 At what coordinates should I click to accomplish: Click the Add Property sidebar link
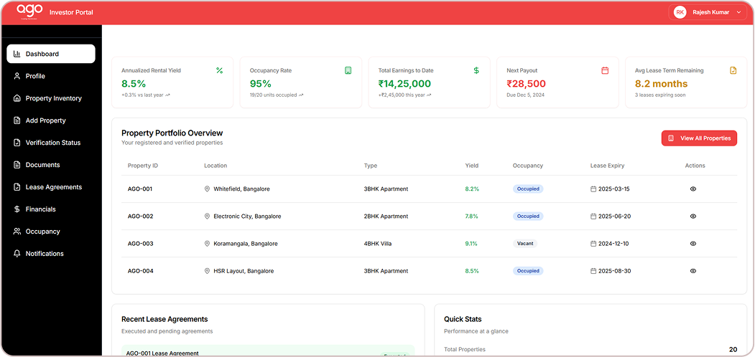tap(45, 120)
